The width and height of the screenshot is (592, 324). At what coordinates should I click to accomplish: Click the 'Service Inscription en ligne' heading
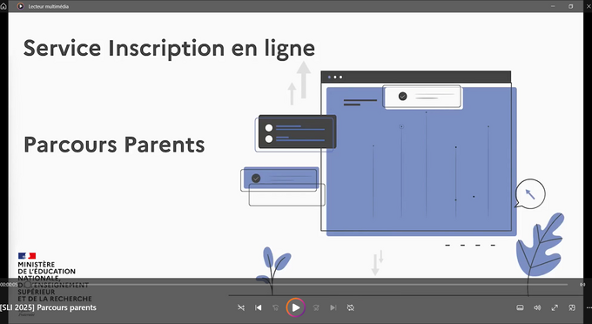(169, 49)
